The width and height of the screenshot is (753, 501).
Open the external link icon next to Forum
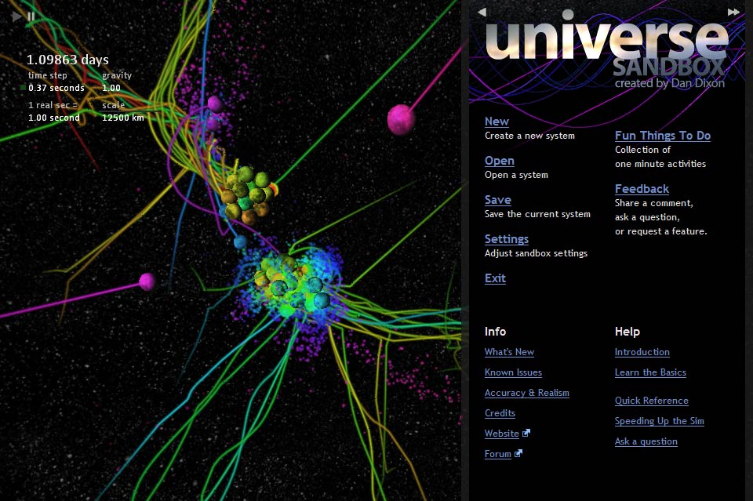pyautogui.click(x=518, y=453)
